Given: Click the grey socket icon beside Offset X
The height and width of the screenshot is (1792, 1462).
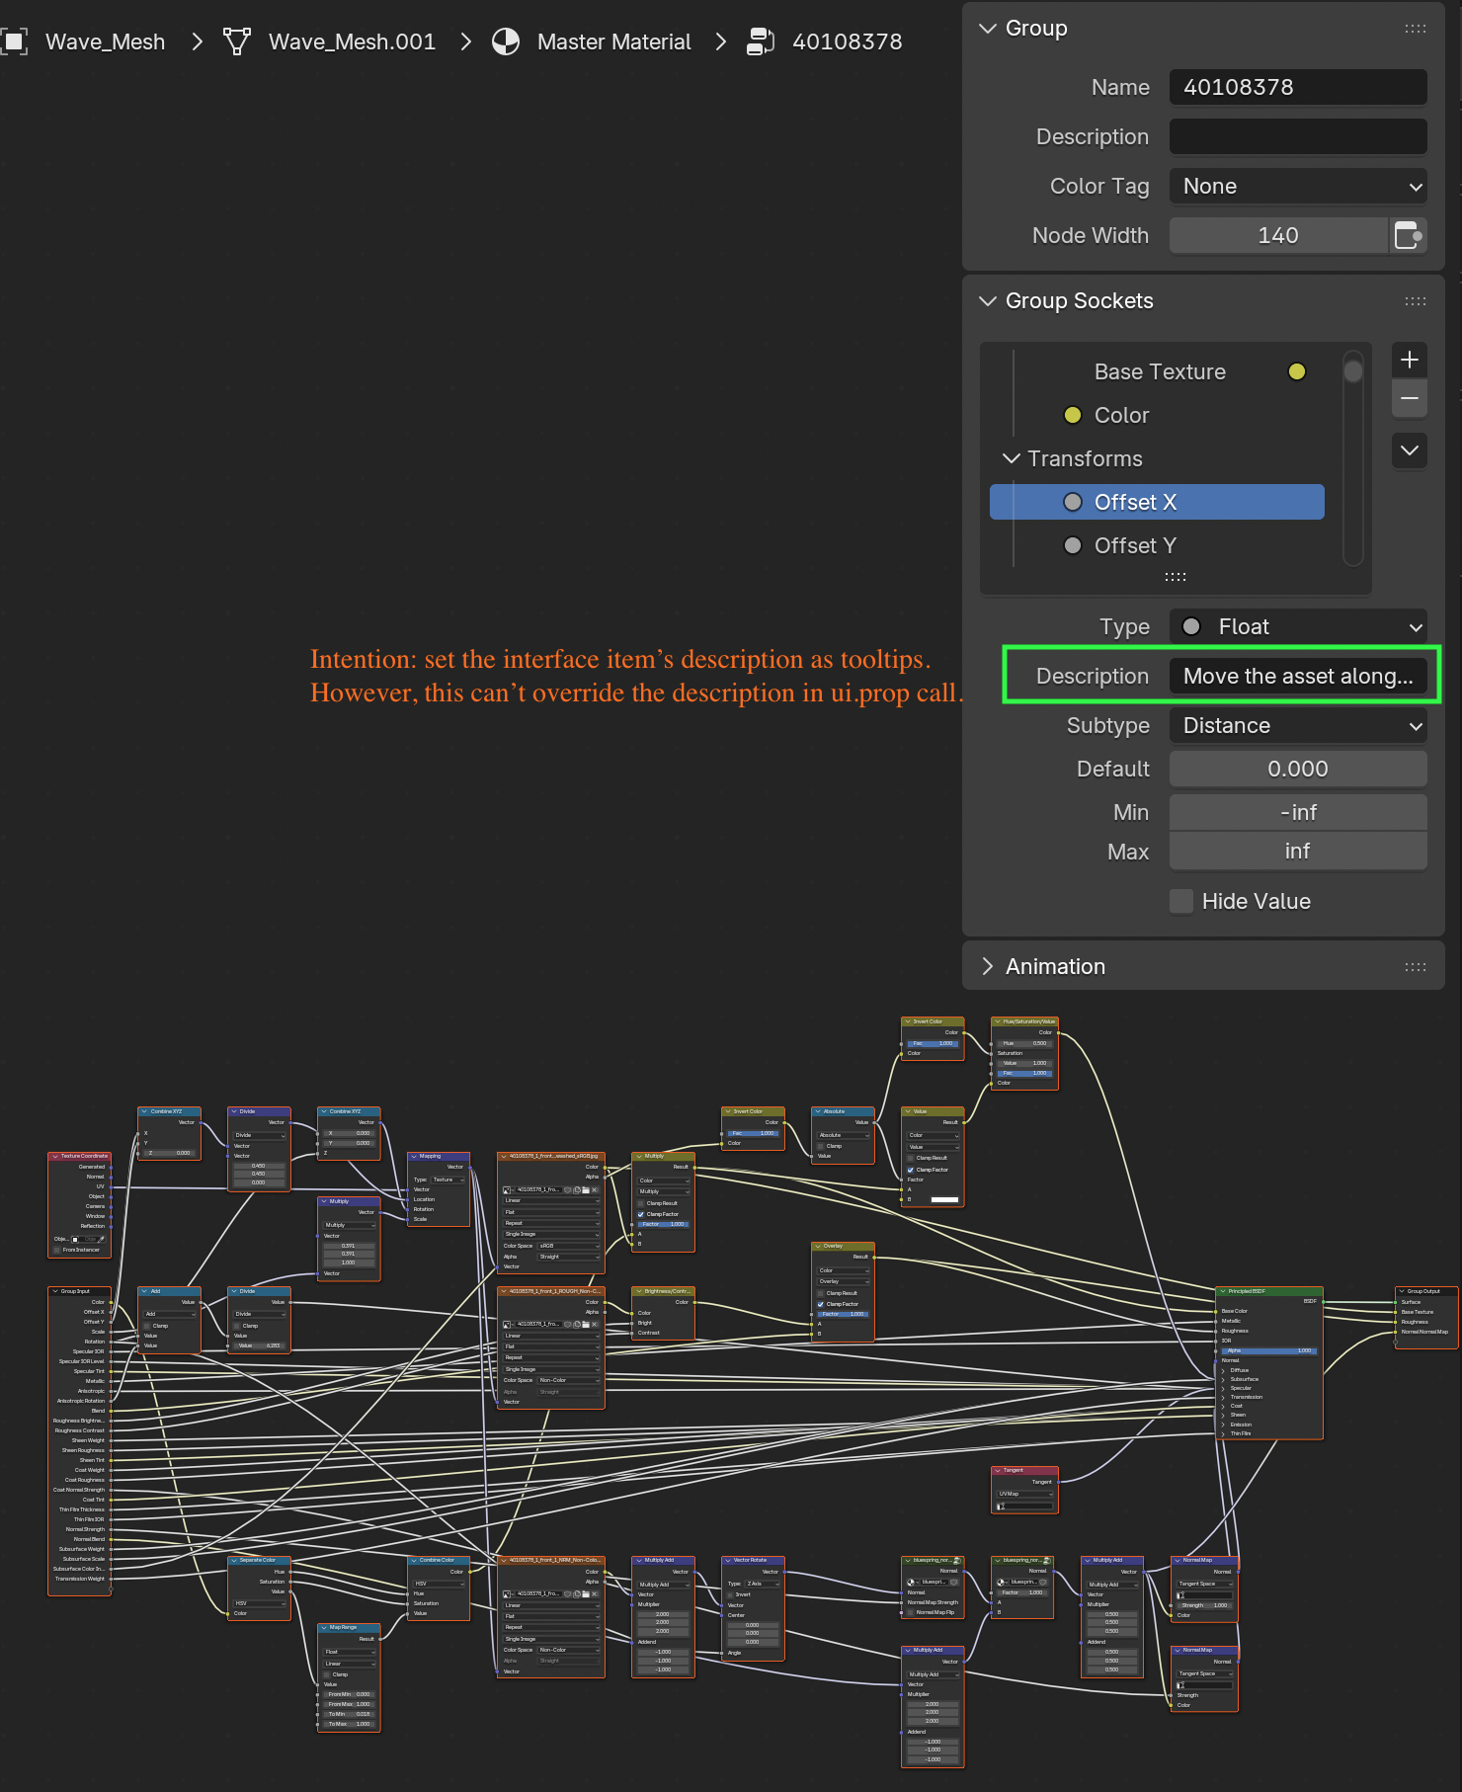Looking at the screenshot, I should [1073, 502].
